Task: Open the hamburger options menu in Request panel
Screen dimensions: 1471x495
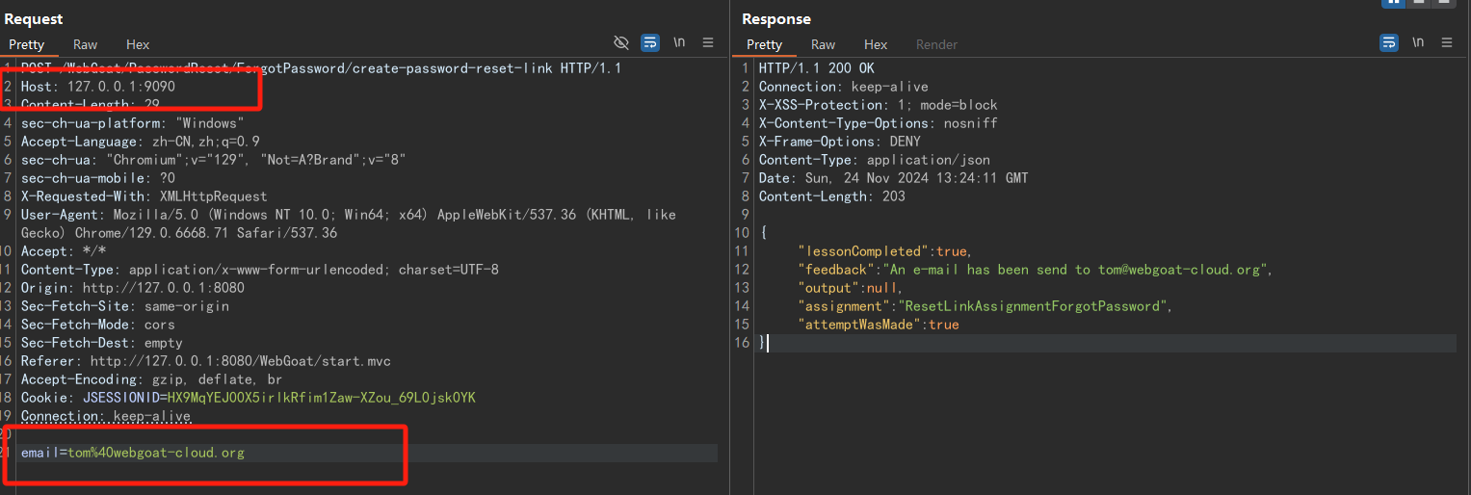Action: coord(708,42)
